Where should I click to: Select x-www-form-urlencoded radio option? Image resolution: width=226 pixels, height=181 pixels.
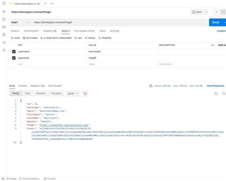click(41, 38)
